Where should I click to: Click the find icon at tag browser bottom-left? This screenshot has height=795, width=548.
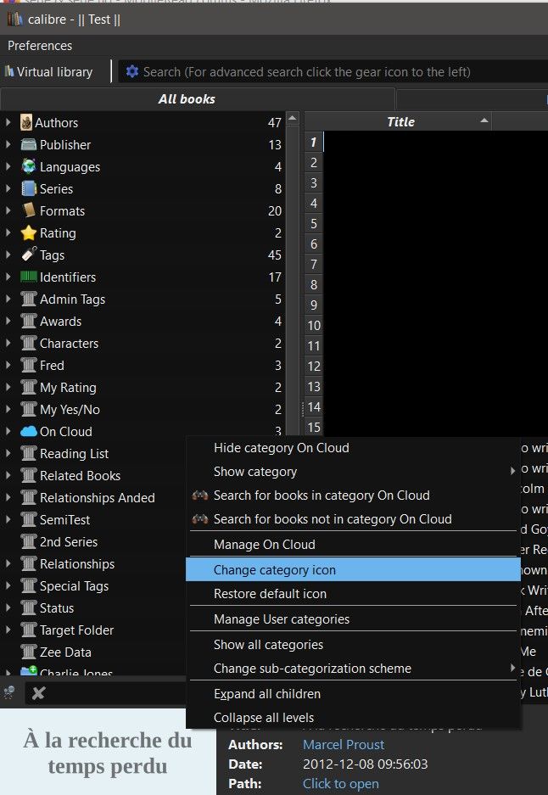coord(8,692)
